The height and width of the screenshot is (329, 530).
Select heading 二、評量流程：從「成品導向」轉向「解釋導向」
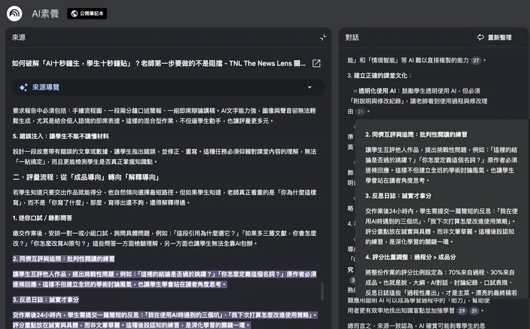pyautogui.click(x=86, y=177)
